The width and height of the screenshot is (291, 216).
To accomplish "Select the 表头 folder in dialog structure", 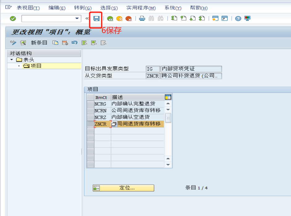I will click(x=25, y=60).
